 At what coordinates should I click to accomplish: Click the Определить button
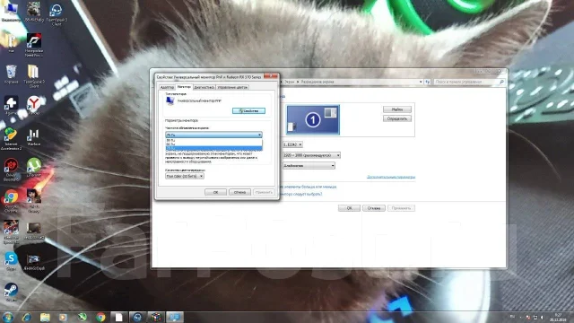coord(397,118)
